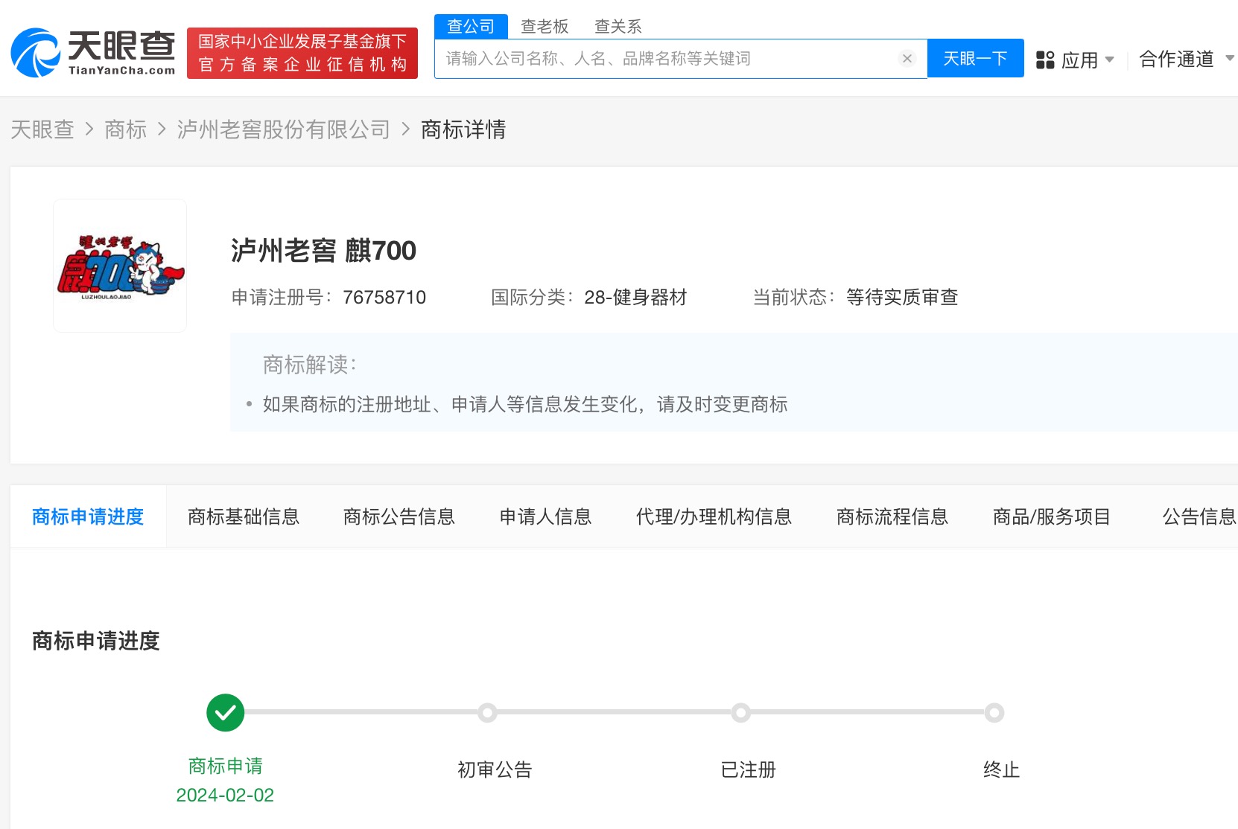Image resolution: width=1238 pixels, height=829 pixels.
Task: Expand the 合作通道 dropdown arrow
Action: 1230,58
